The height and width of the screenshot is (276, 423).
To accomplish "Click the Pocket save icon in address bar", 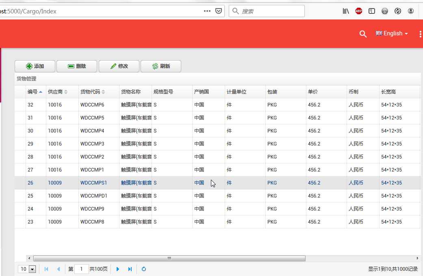I will (x=219, y=11).
